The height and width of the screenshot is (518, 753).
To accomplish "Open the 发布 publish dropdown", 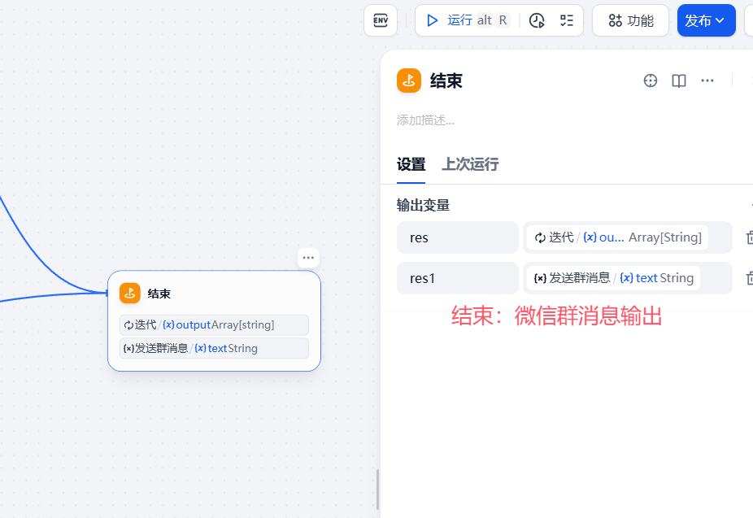I will (x=720, y=20).
